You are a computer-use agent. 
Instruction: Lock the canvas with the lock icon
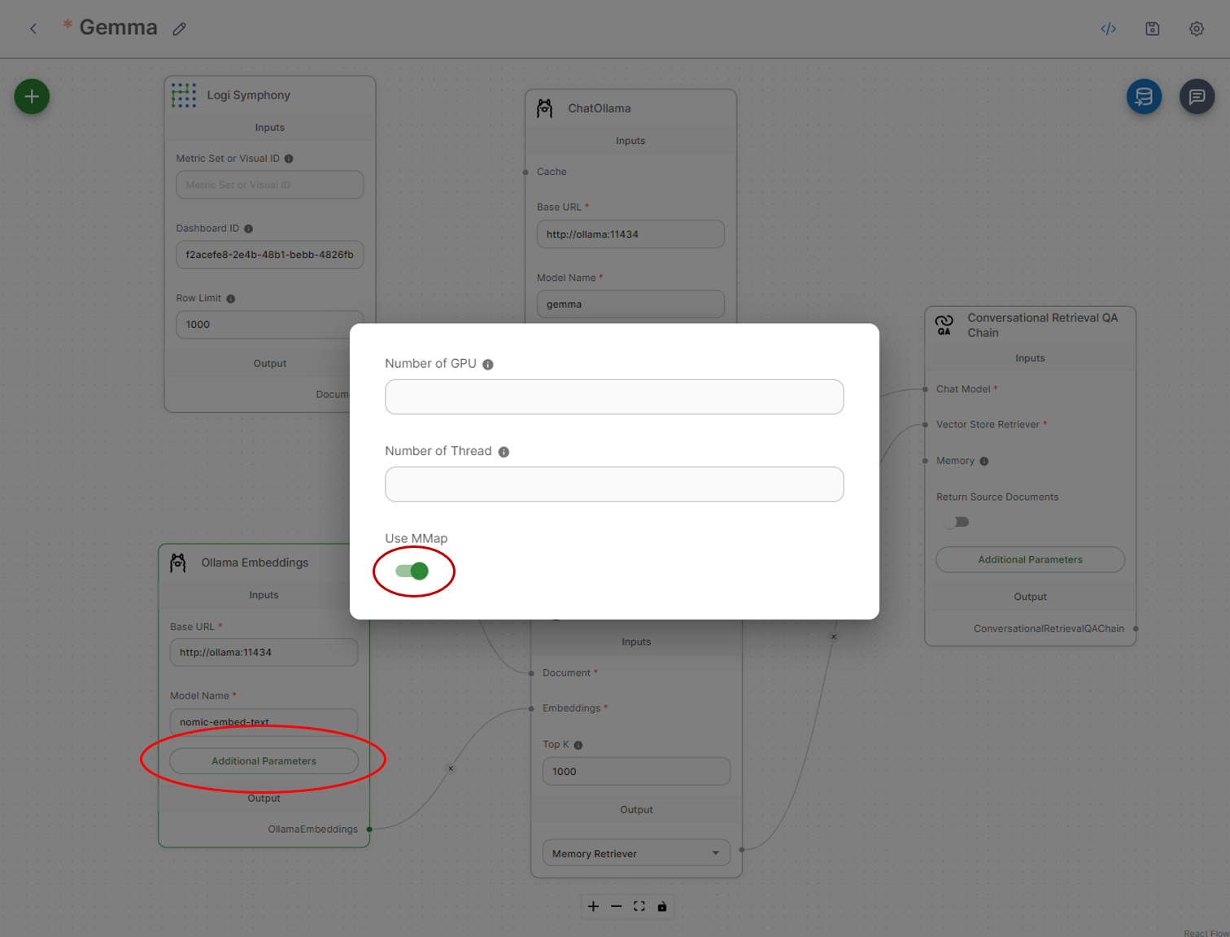[662, 906]
